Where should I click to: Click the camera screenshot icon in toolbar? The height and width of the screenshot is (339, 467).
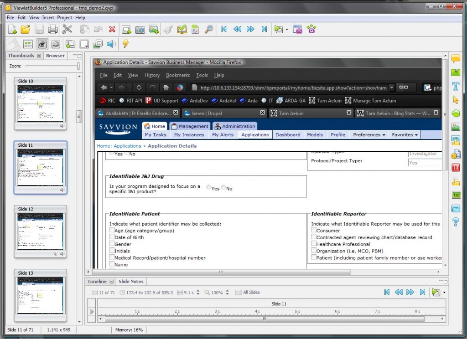click(140, 30)
